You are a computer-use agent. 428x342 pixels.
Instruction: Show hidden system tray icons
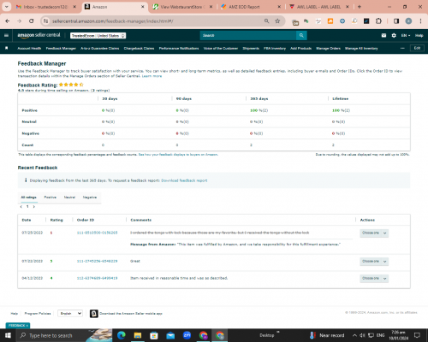point(354,335)
